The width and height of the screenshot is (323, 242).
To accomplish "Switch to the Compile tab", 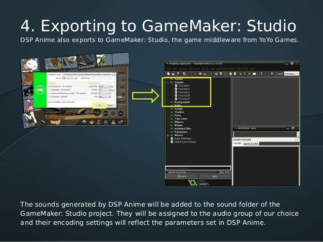I will [237, 143].
